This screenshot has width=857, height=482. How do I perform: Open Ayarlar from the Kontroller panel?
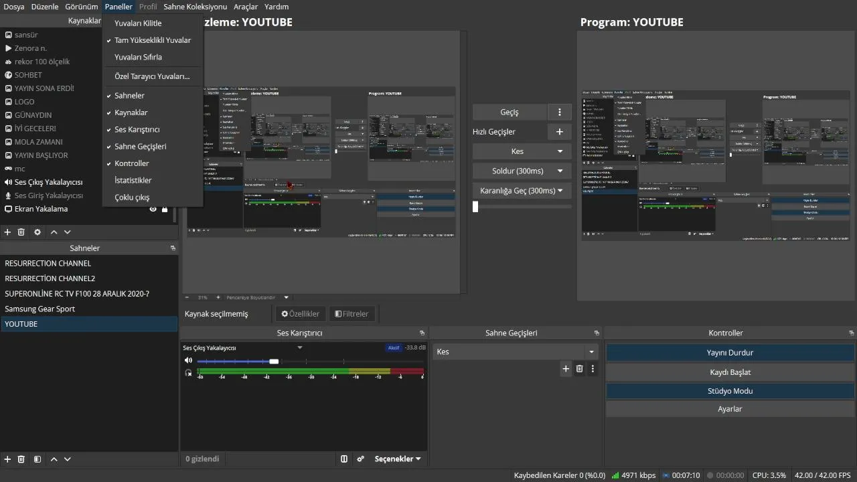pos(730,409)
